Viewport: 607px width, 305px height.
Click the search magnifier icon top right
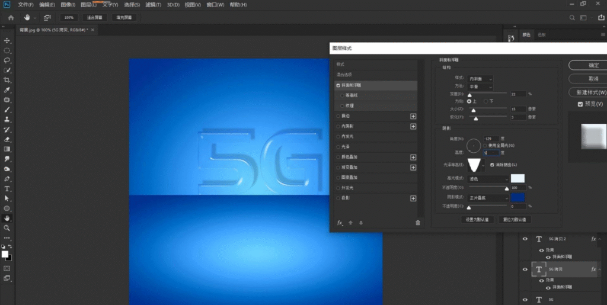tap(572, 18)
